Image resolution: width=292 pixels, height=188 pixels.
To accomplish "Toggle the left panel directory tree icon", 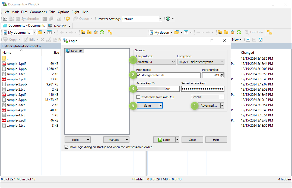I will point(110,32).
